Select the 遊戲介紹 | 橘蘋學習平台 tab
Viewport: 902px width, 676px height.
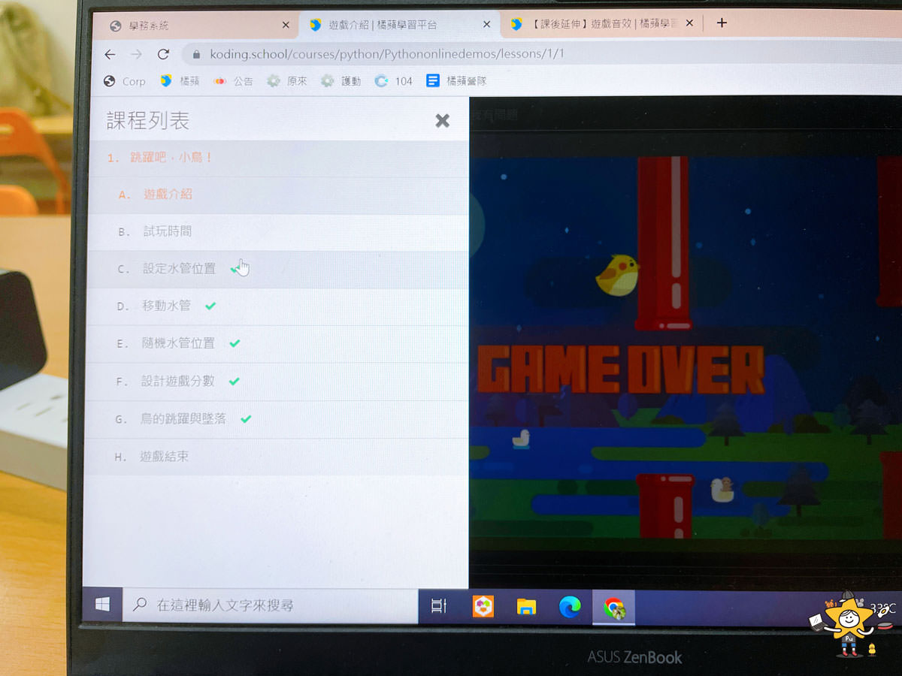[398, 25]
